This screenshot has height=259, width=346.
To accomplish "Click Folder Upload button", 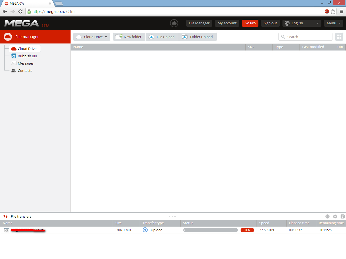I will point(198,37).
